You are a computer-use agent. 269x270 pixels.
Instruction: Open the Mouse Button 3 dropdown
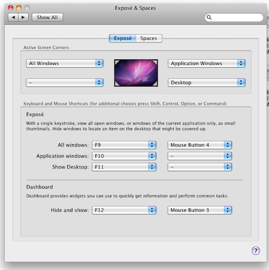(x=199, y=210)
